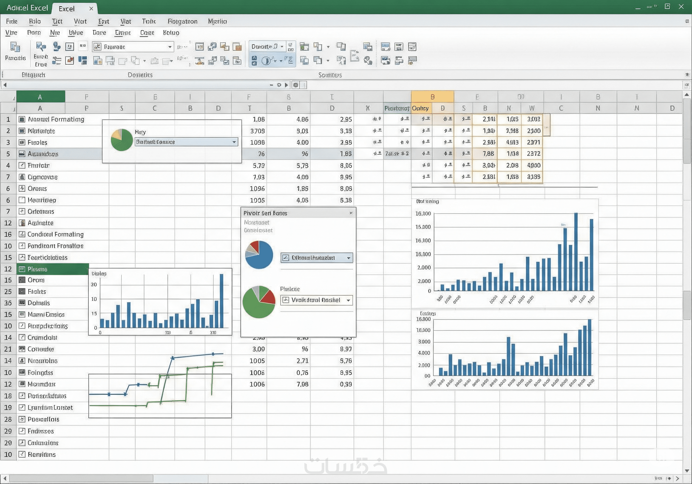Click the round record button beside formula bar

coord(296,85)
